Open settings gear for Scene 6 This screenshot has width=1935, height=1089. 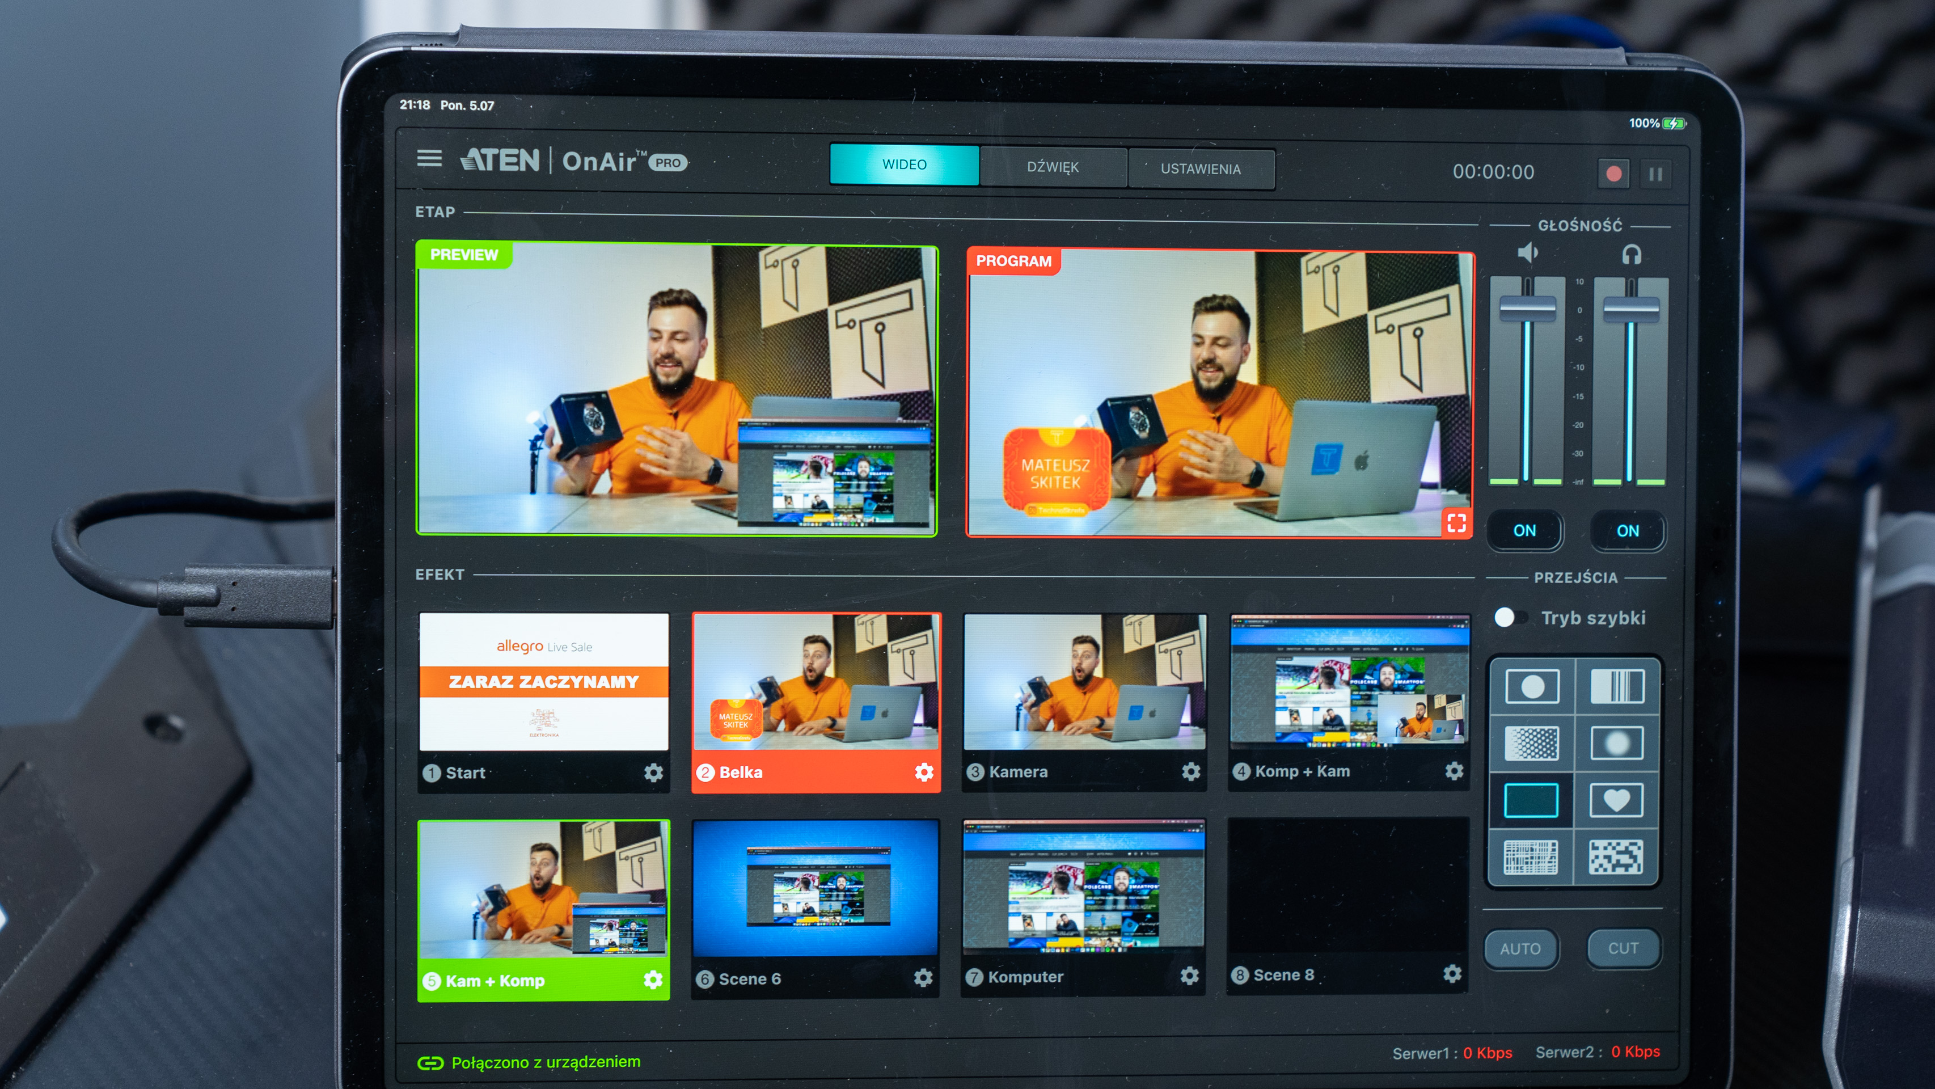coord(923,977)
